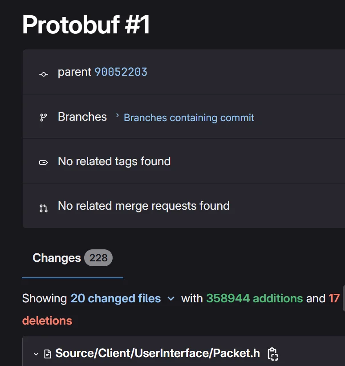Click the file icon beside Packet.h

coord(48,354)
